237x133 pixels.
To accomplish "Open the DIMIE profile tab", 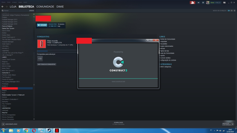I will pyautogui.click(x=60, y=7).
